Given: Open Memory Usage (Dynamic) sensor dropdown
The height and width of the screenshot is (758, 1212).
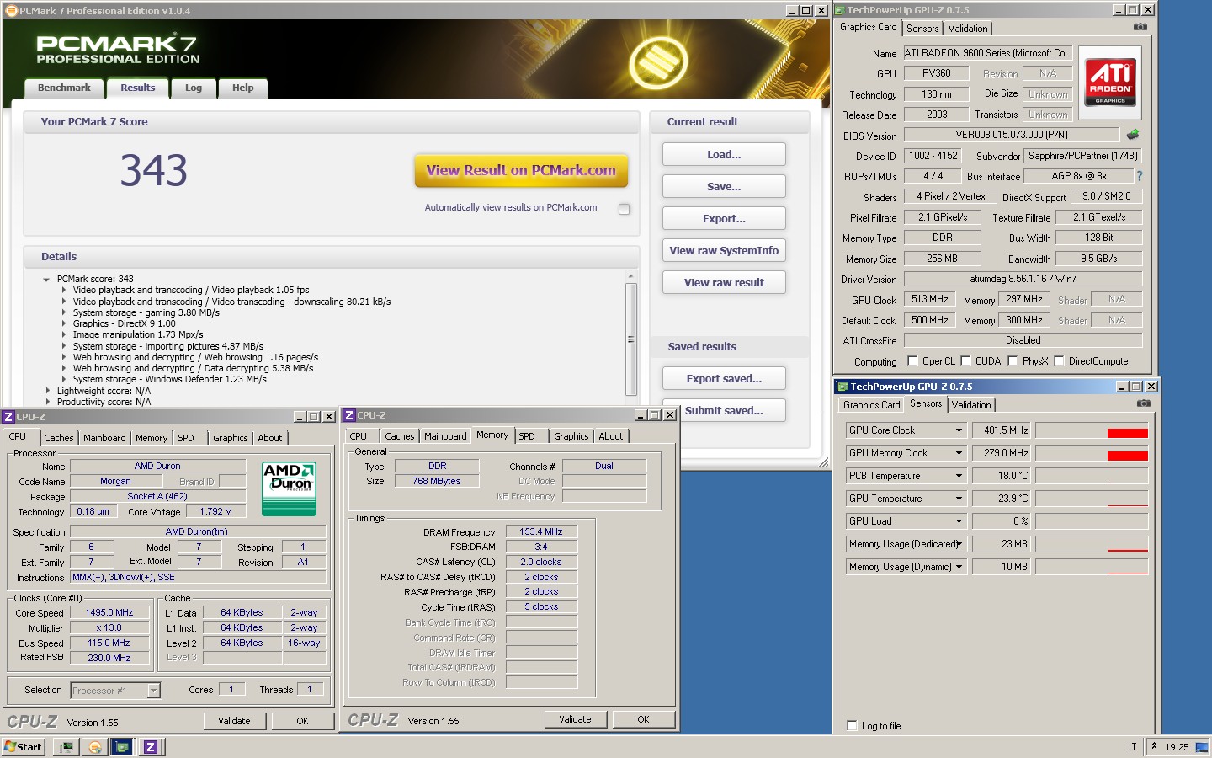Looking at the screenshot, I should coord(959,567).
